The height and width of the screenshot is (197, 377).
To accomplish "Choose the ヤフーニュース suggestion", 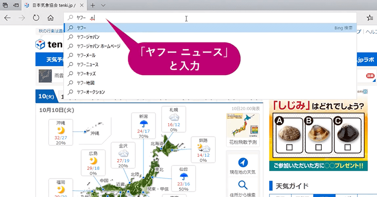I will click(x=210, y=64).
